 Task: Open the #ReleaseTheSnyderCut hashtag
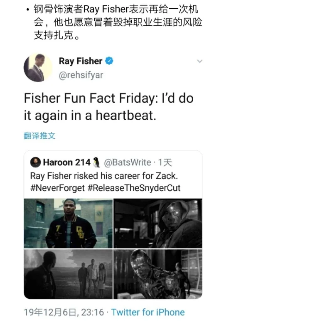coord(134,188)
